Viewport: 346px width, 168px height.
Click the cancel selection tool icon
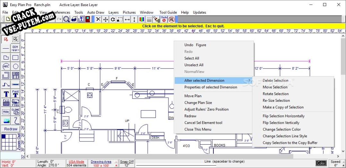[x=171, y=19]
